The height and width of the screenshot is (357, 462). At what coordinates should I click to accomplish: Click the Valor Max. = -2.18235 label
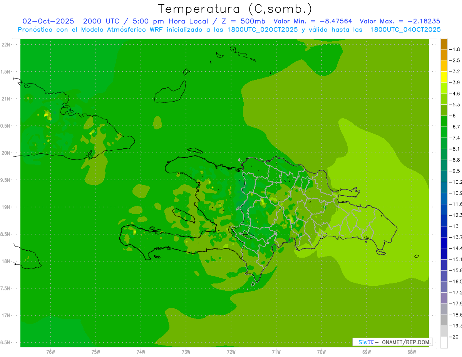400,21
